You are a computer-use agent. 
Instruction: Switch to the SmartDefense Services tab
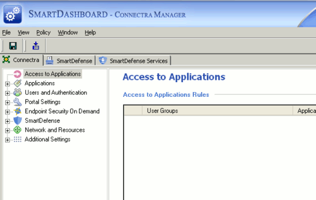click(x=134, y=61)
